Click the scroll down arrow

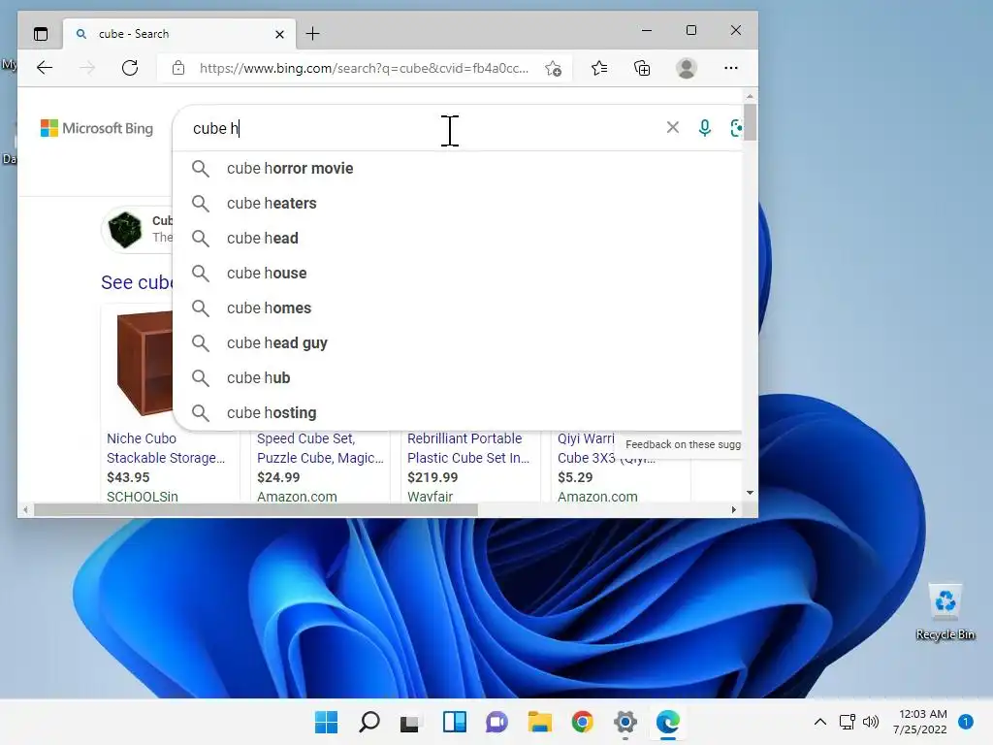click(x=750, y=493)
